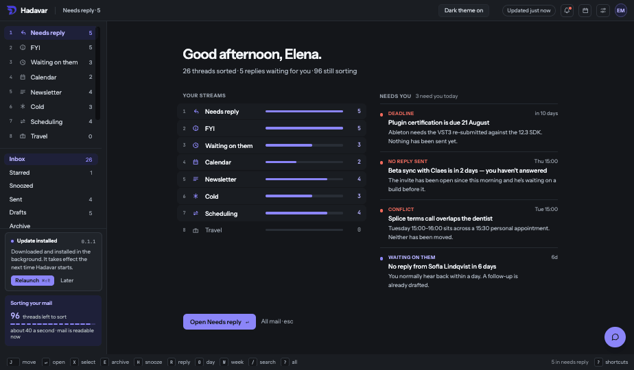Open the chat bubble floating button
634x370 pixels.
point(615,337)
